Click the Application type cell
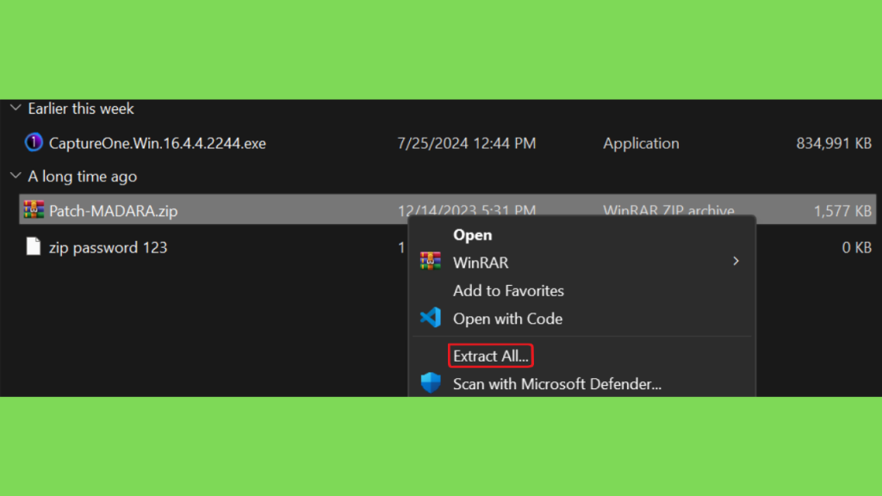The height and width of the screenshot is (496, 882). (641, 144)
